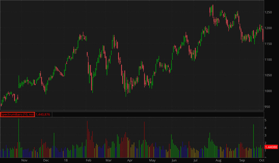
Task: Click the red 1.44088 value tag
Action: (x=271, y=148)
